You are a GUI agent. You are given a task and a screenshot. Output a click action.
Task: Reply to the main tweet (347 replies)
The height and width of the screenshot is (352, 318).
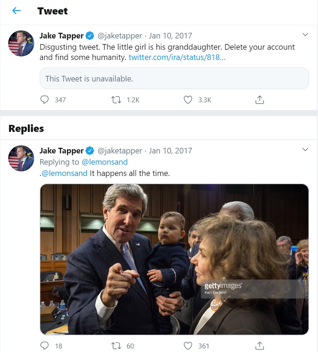[x=44, y=100]
